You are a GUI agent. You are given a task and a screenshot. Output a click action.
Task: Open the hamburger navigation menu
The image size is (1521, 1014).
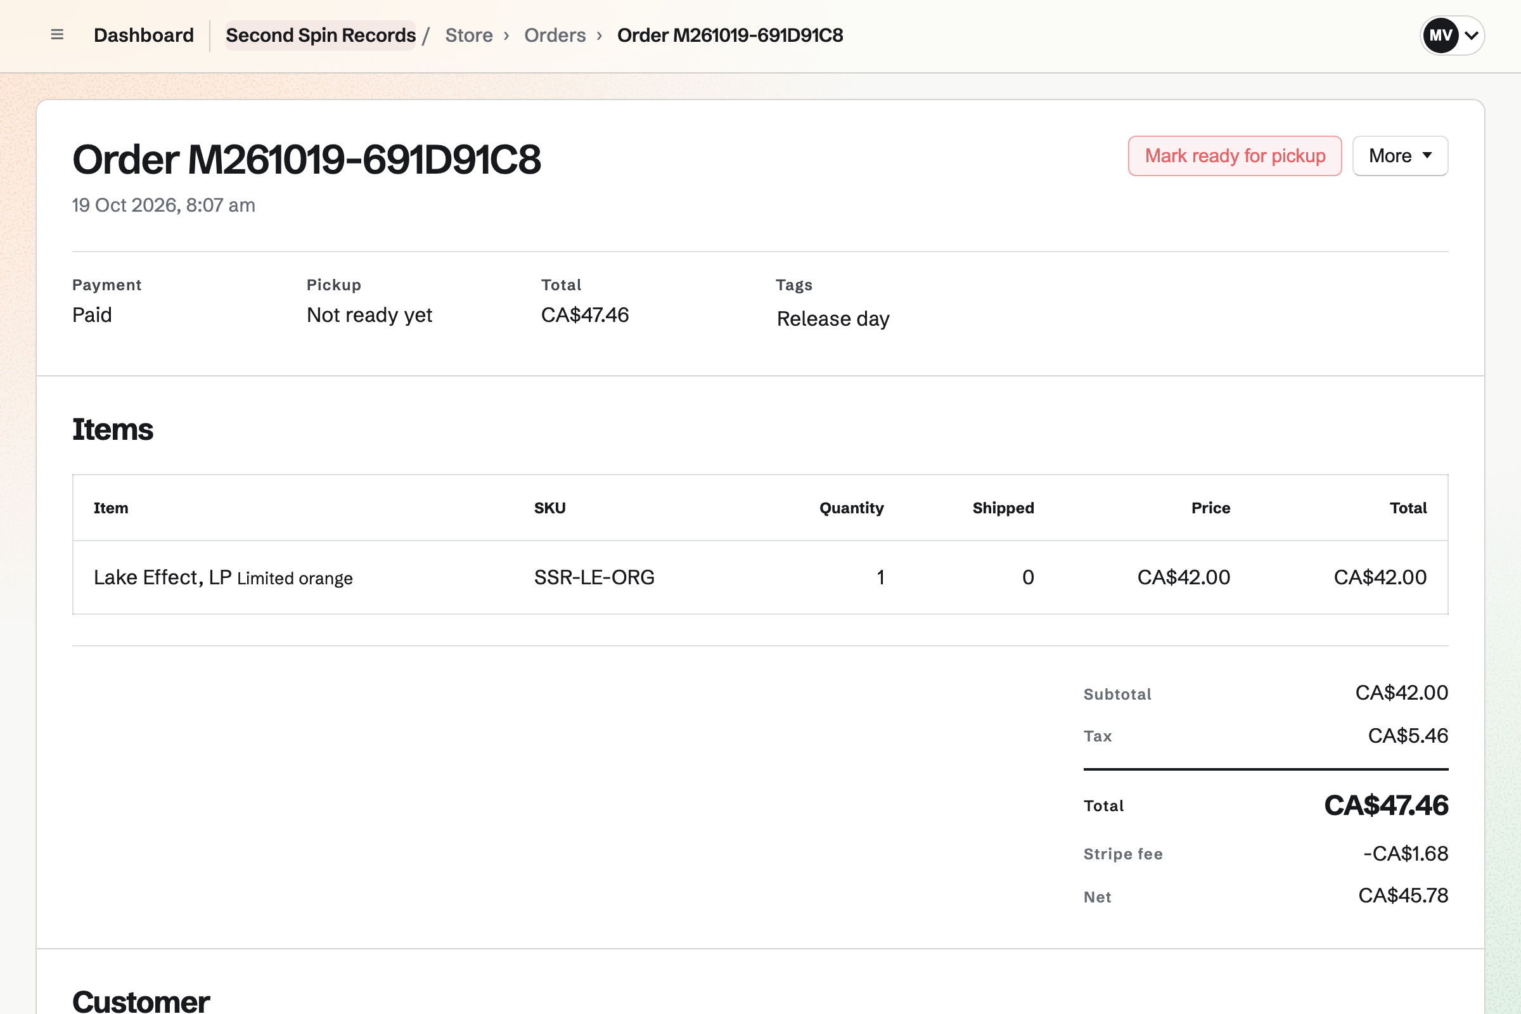(57, 35)
